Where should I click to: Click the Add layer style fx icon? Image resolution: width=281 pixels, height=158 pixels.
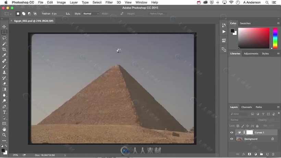tap(244, 154)
